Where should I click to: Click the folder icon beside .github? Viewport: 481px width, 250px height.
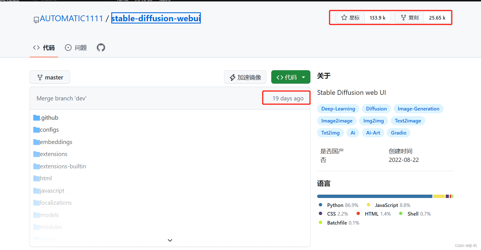pos(37,118)
